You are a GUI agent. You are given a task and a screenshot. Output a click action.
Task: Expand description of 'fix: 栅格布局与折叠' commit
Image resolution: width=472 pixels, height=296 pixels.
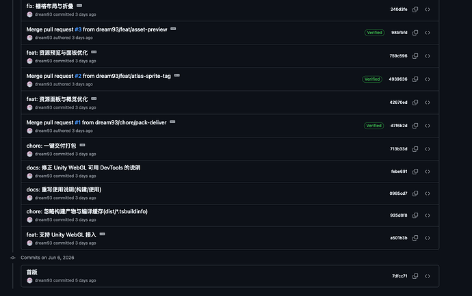click(79, 5)
